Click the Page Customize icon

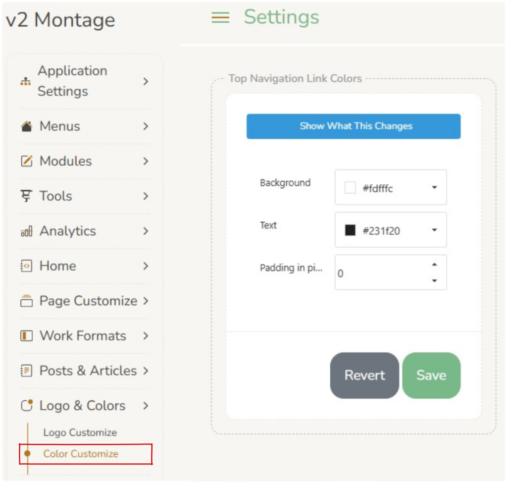click(x=26, y=301)
